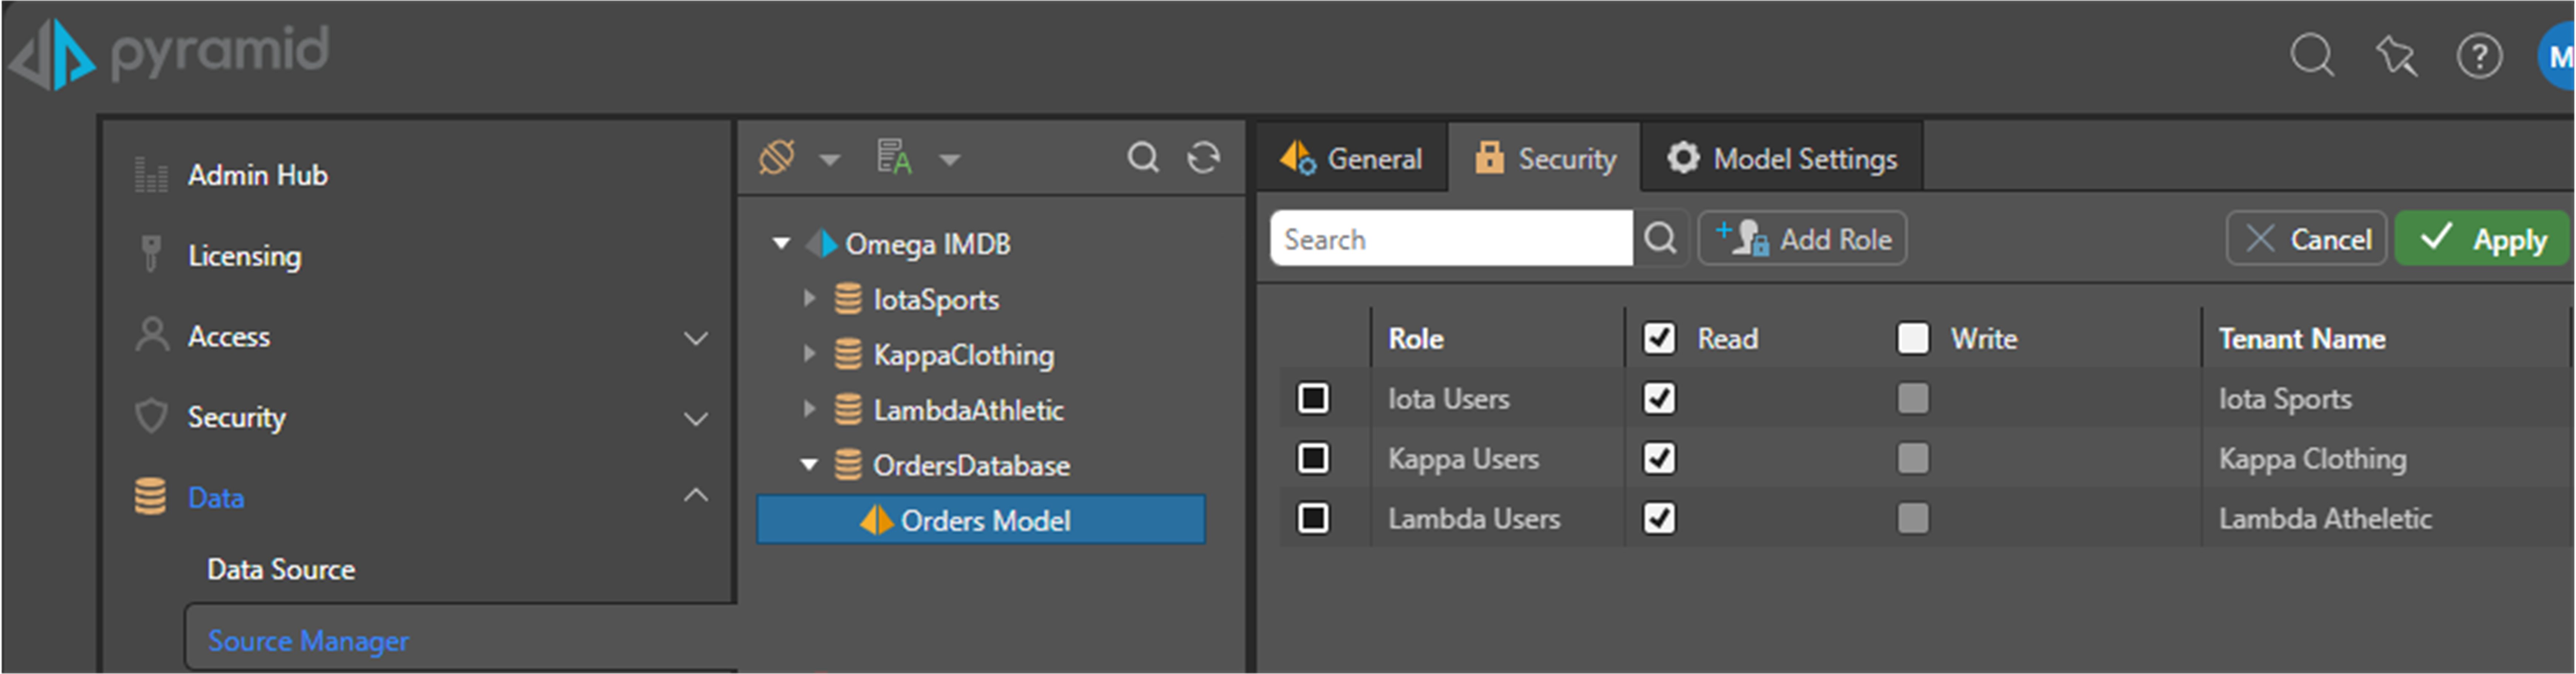Collapse the Data menu chevron
Viewport: 2576px width, 674px height.
coord(696,495)
